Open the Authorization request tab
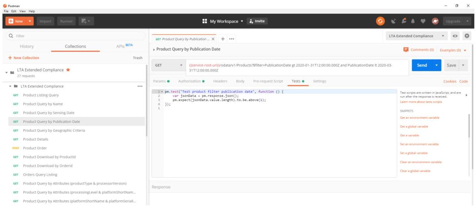 tap(191, 81)
